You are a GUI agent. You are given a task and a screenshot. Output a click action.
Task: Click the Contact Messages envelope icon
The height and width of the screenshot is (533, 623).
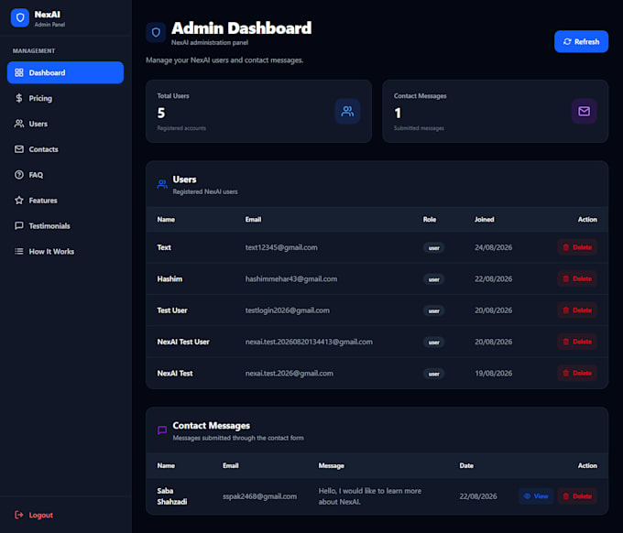[x=584, y=111]
